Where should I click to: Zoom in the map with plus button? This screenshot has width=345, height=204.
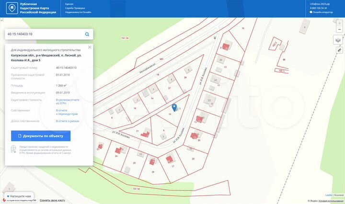[339, 23]
